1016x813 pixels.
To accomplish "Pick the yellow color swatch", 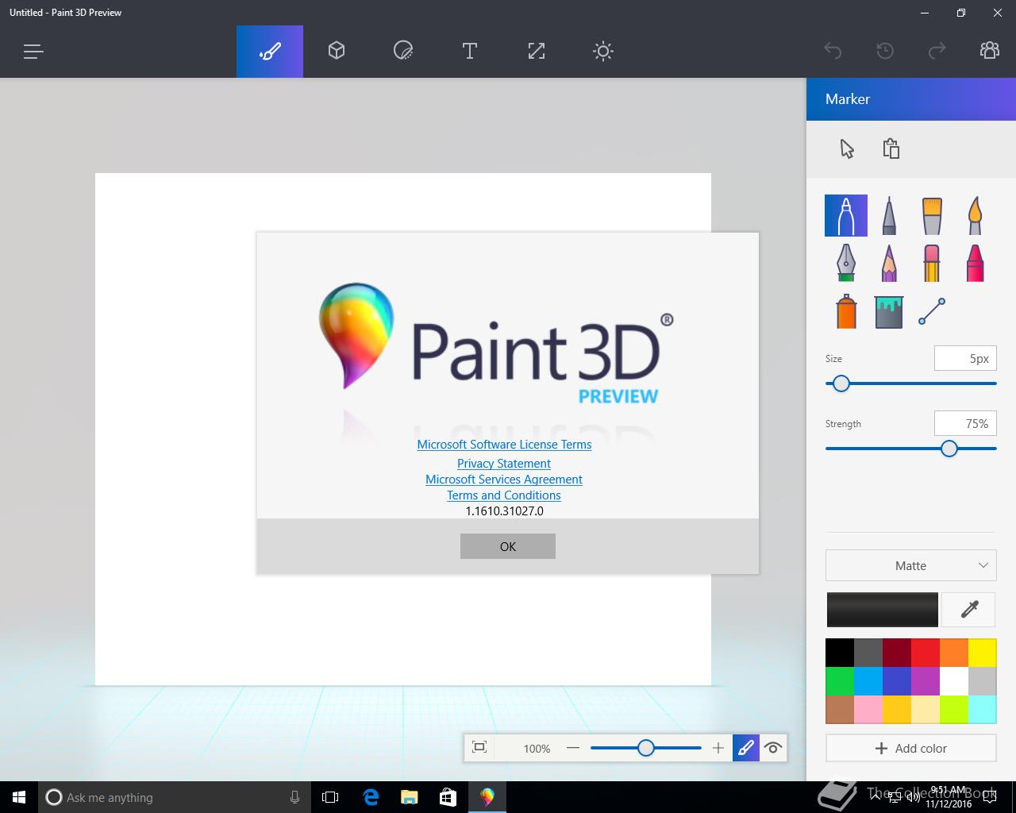I will pyautogui.click(x=983, y=653).
